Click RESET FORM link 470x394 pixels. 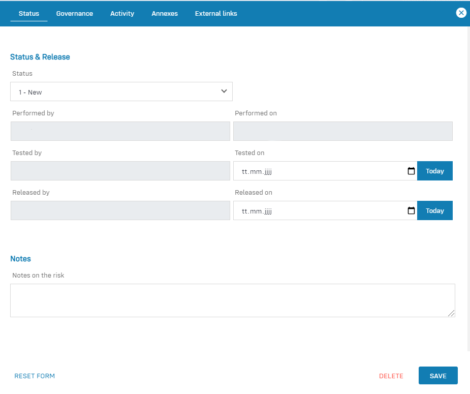click(35, 376)
